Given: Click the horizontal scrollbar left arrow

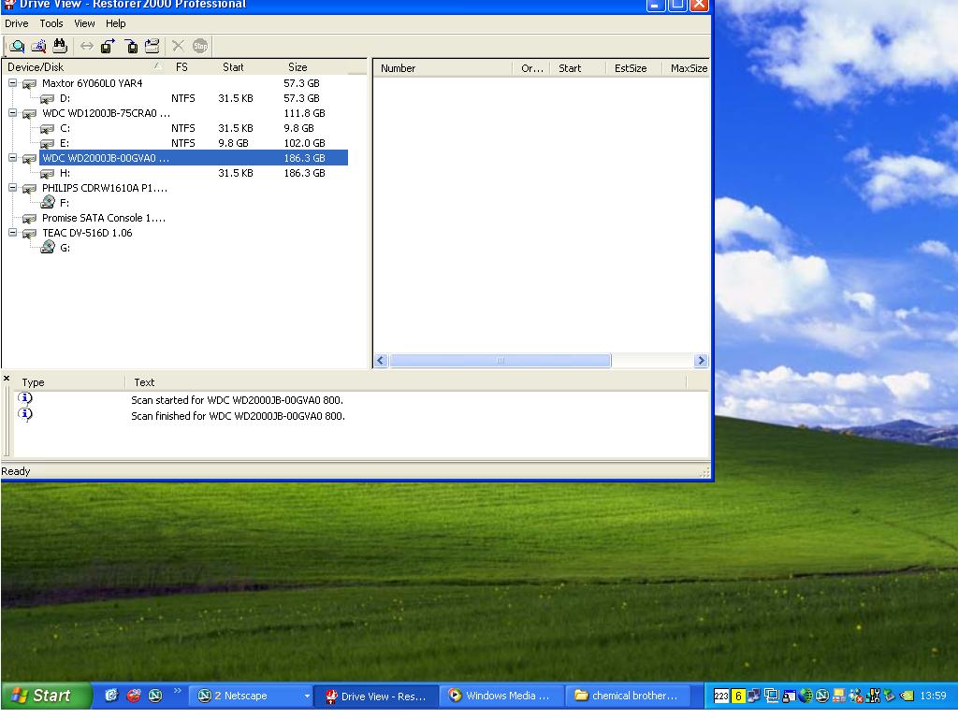Looking at the screenshot, I should tap(381, 360).
